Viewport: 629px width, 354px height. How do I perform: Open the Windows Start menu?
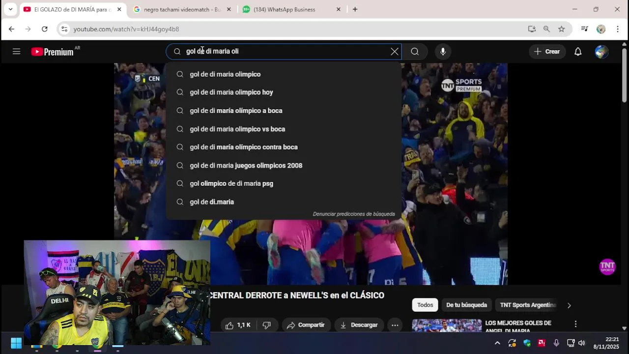16,343
